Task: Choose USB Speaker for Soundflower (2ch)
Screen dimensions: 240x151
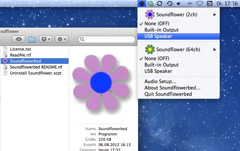Action: pyautogui.click(x=178, y=37)
